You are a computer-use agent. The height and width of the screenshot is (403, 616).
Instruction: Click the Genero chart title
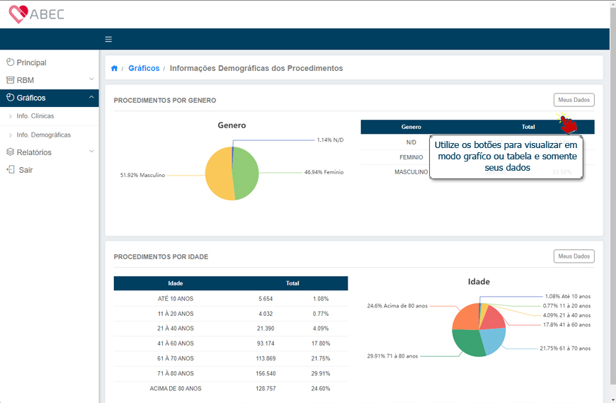pyautogui.click(x=232, y=125)
